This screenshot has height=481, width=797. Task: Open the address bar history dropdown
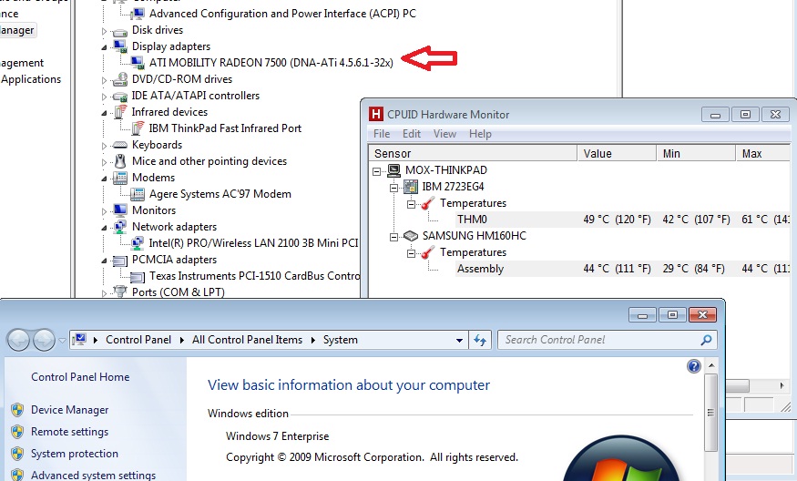click(x=459, y=340)
